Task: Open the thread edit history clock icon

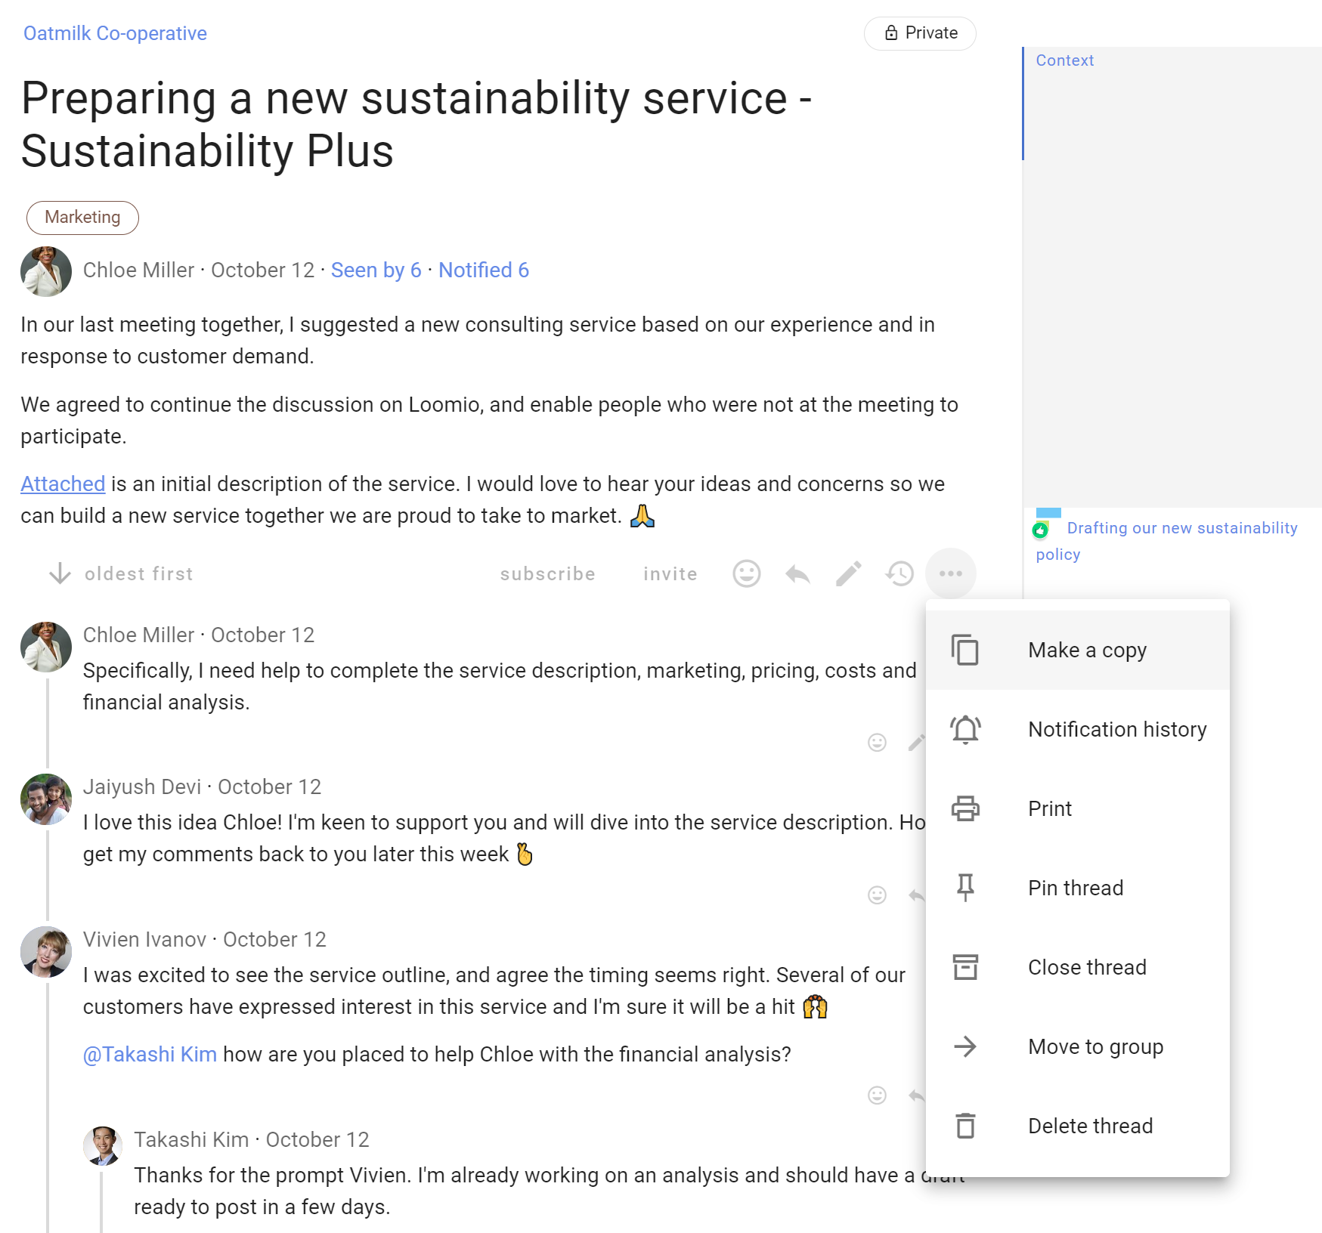Action: click(899, 573)
